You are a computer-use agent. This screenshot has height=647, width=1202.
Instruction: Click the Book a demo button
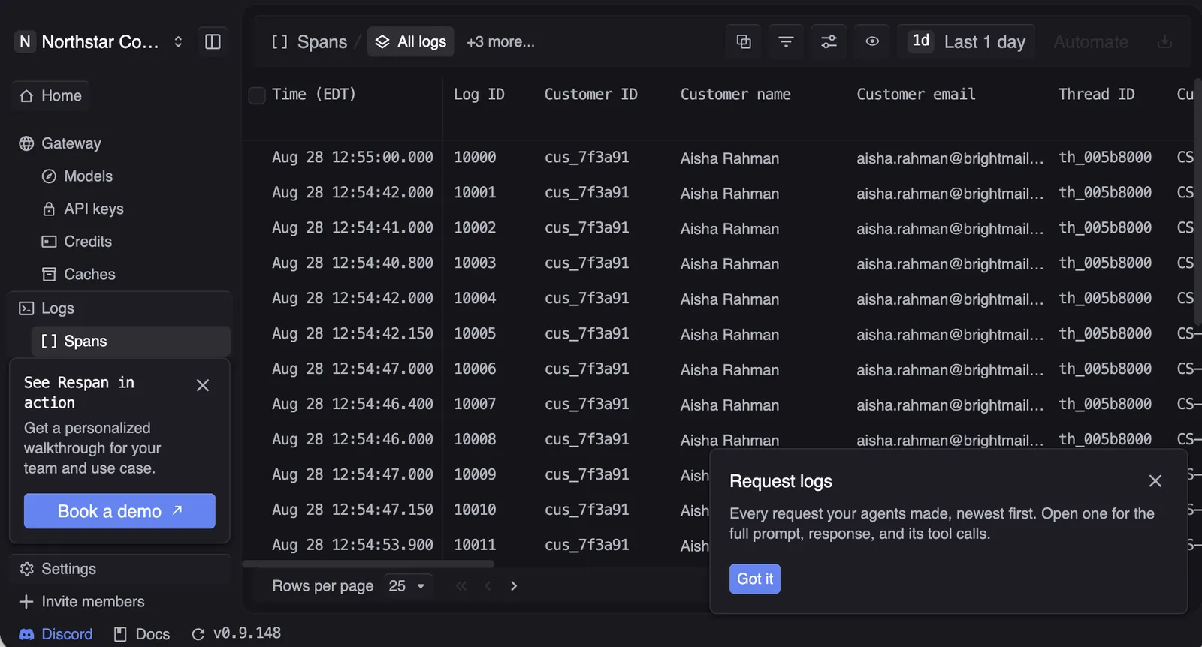tap(119, 511)
